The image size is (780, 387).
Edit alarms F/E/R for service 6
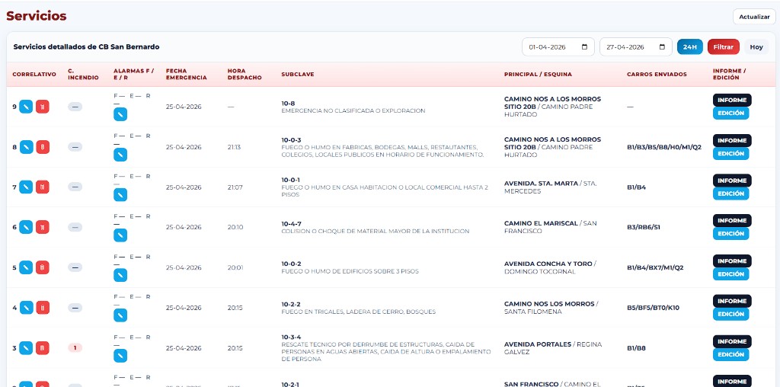pos(120,235)
